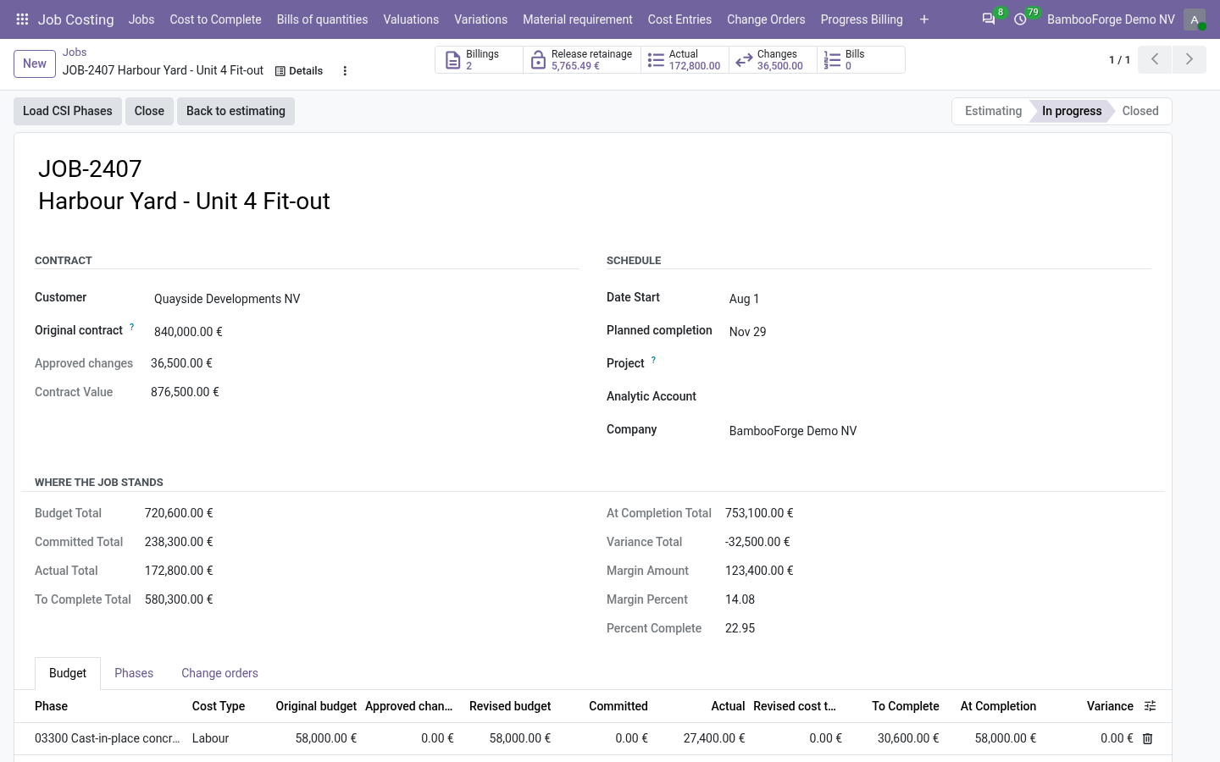1220x762 pixels.
Task: Open Release retainage stat button
Action: click(582, 60)
